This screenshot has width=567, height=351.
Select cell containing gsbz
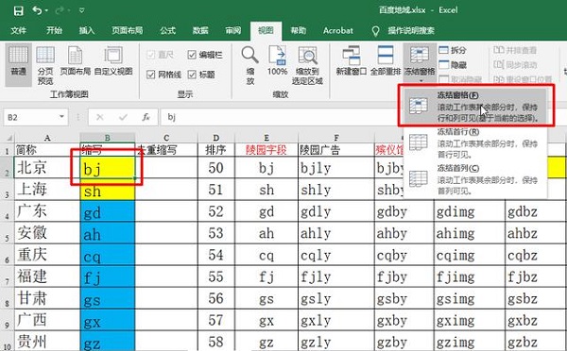pyautogui.click(x=536, y=299)
